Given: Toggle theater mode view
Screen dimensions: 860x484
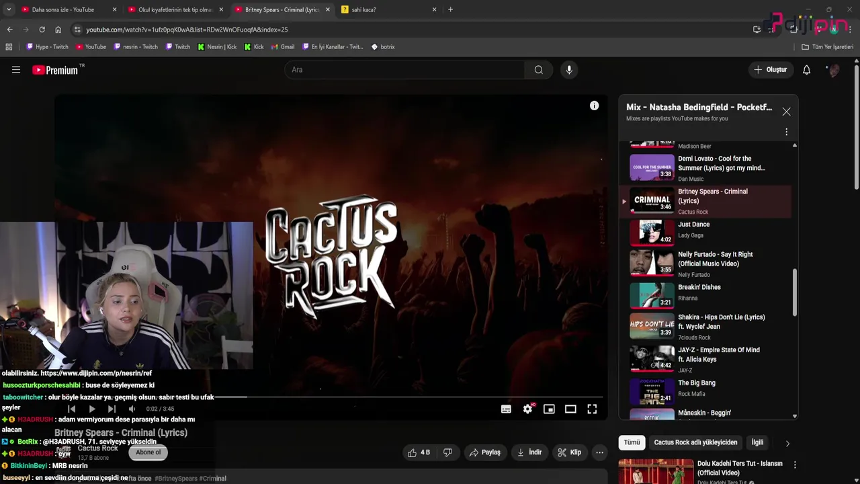Looking at the screenshot, I should [x=570, y=409].
